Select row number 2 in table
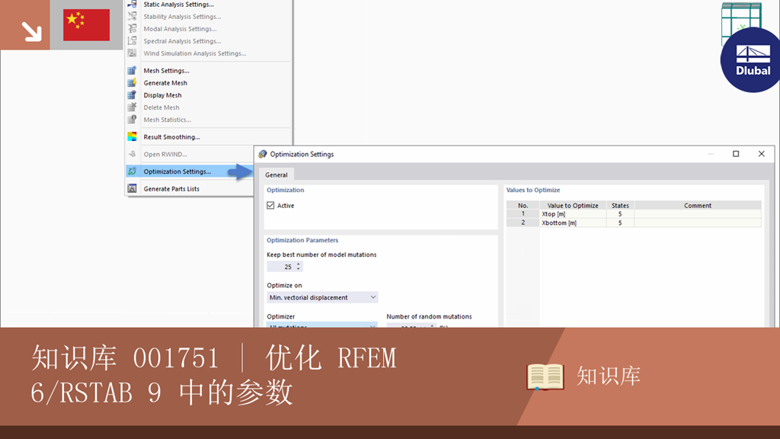 523,223
